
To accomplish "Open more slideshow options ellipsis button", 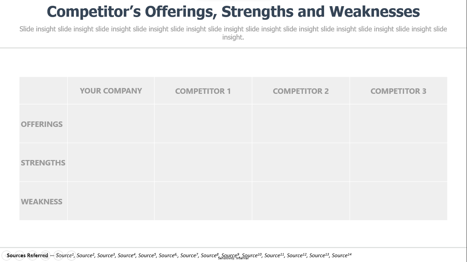I will click(x=71, y=256).
